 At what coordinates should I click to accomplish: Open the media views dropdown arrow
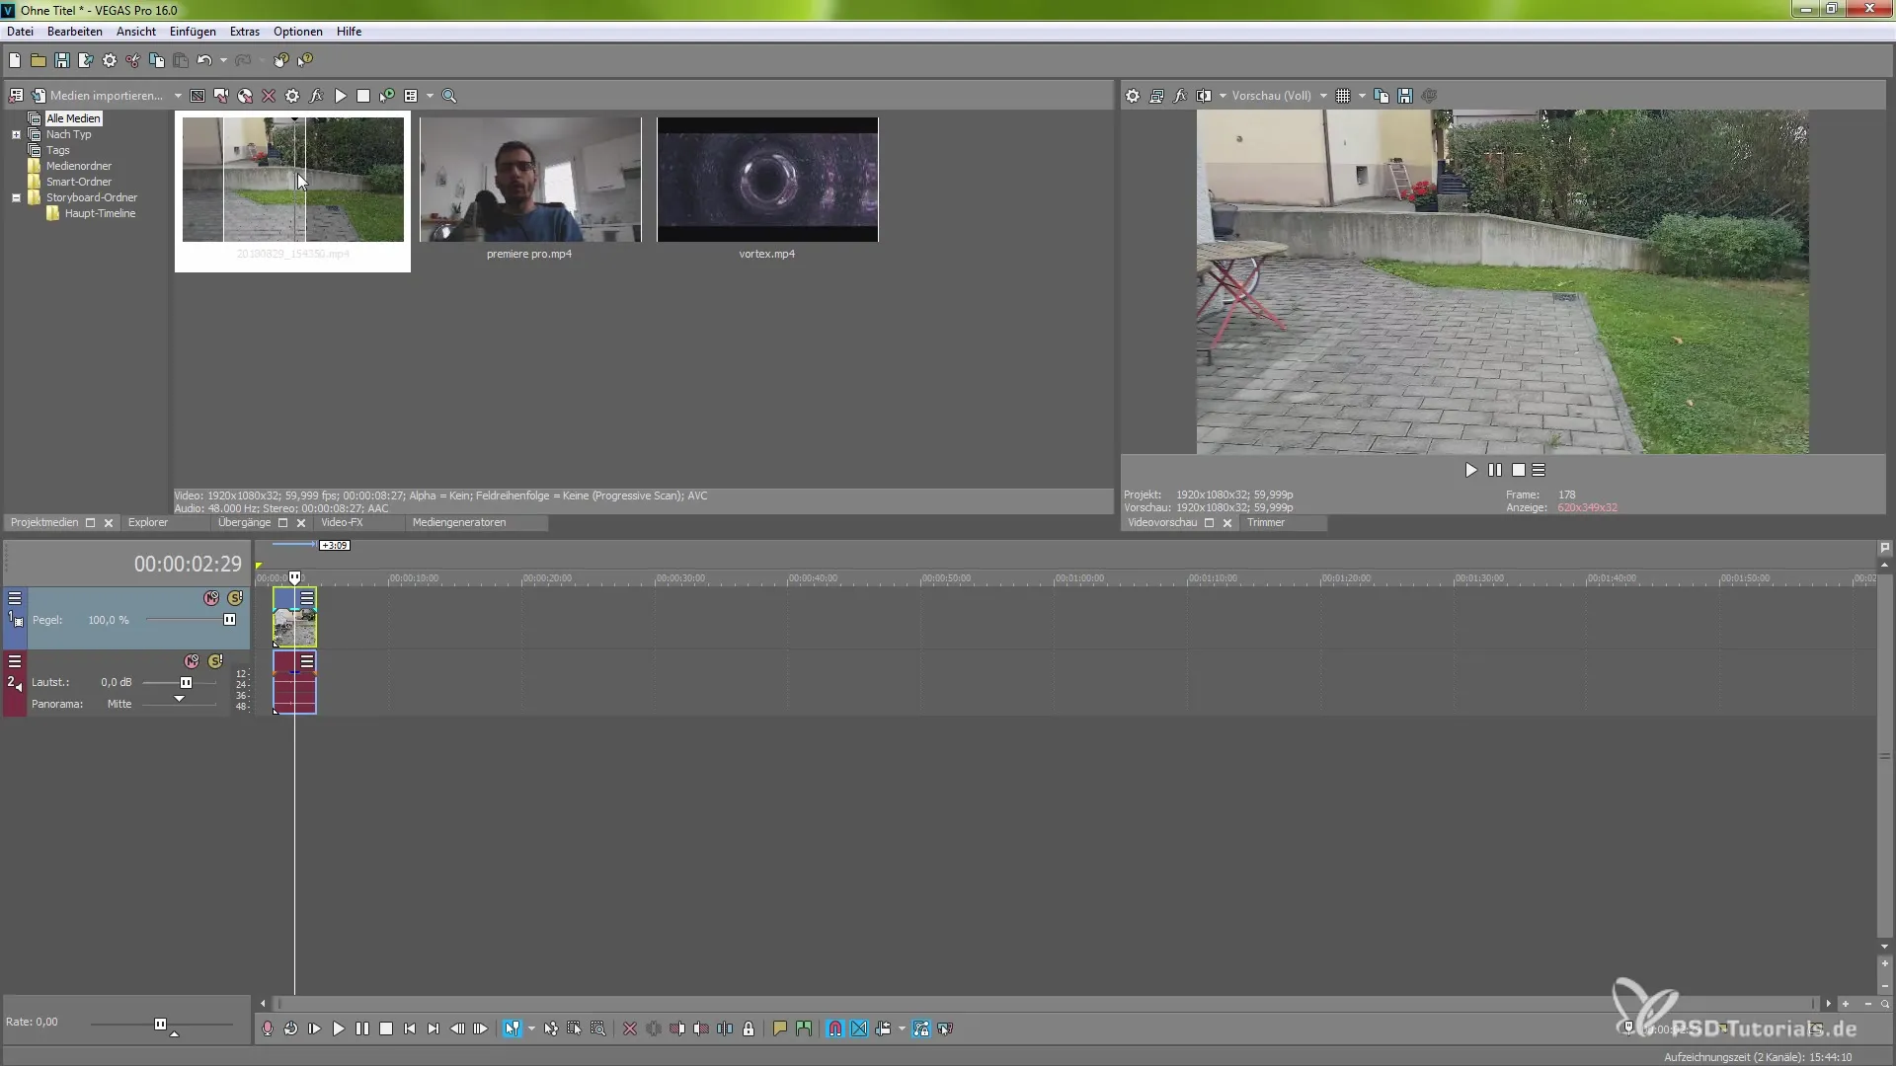tap(430, 96)
